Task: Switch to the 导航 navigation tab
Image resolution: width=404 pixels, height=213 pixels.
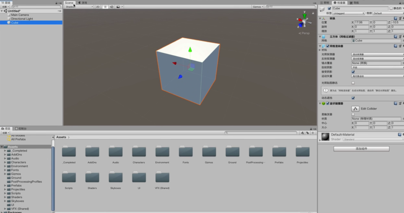Action: (x=354, y=3)
